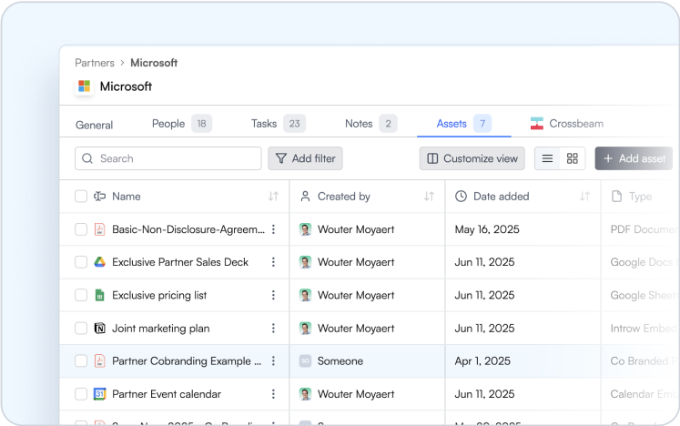Click the Microsoft logo icon
680x426 pixels.
pos(84,86)
